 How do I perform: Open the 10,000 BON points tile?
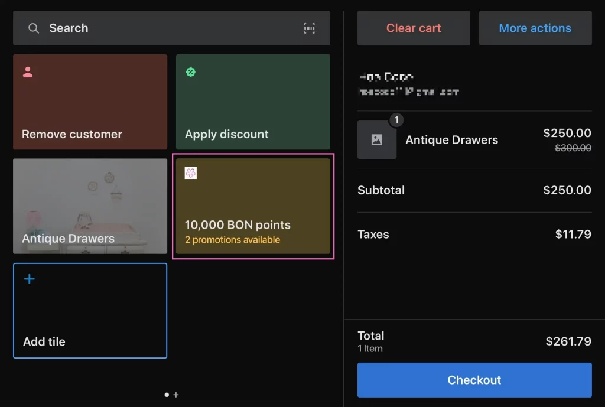coord(253,207)
